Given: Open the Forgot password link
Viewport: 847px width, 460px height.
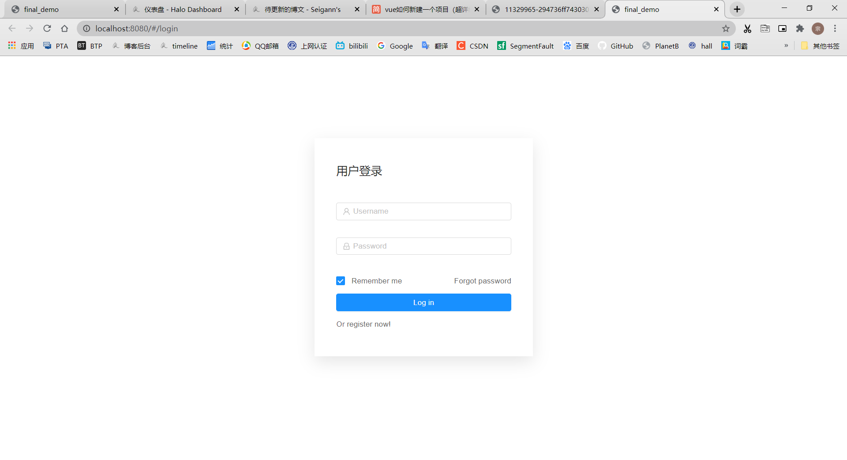Looking at the screenshot, I should (483, 281).
